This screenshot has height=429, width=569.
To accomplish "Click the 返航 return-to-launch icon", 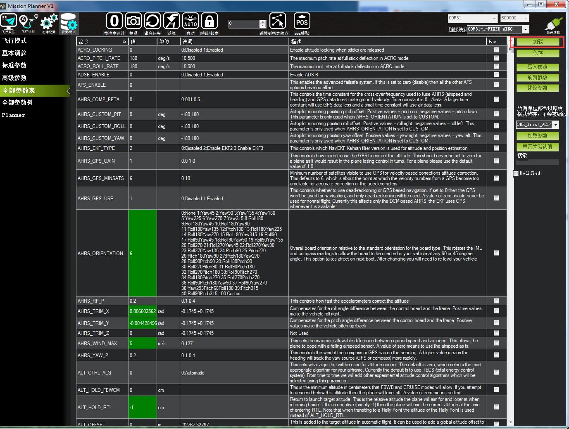I will point(171,21).
